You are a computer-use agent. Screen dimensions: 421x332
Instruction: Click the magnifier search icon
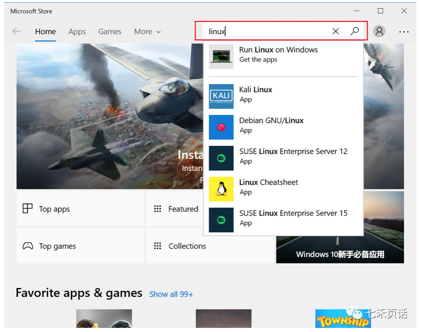pos(354,31)
